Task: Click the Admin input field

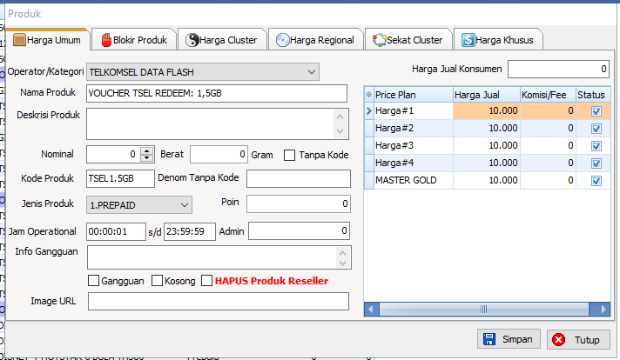Action: pos(300,231)
